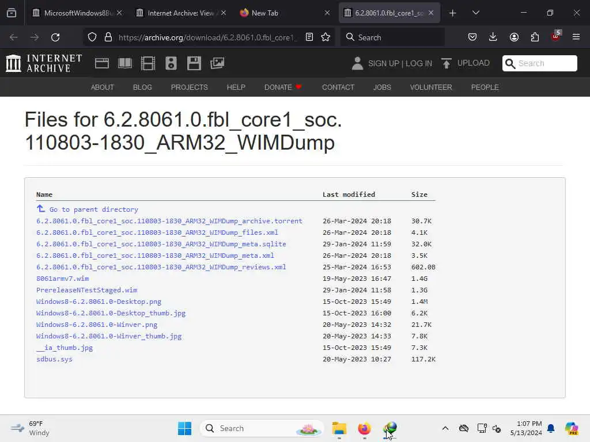Viewport: 590px width, 442px height.
Task: Switch to New Tab tab
Action: click(x=285, y=13)
